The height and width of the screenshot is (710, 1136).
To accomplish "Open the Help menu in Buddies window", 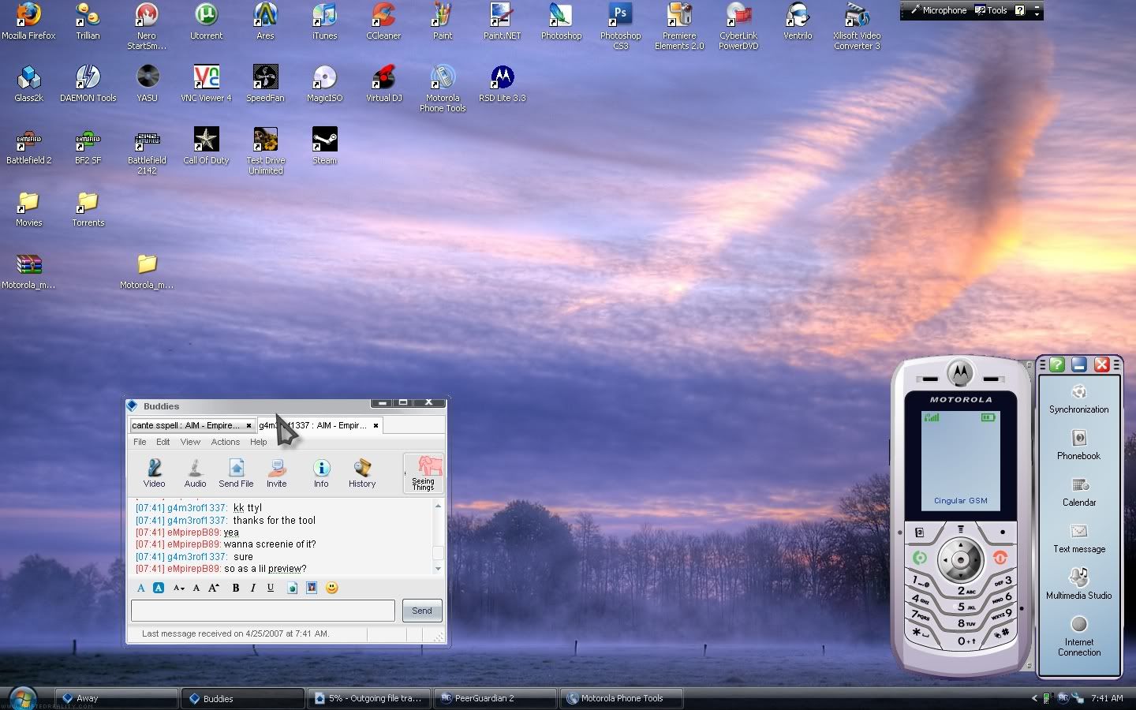I will click(258, 442).
